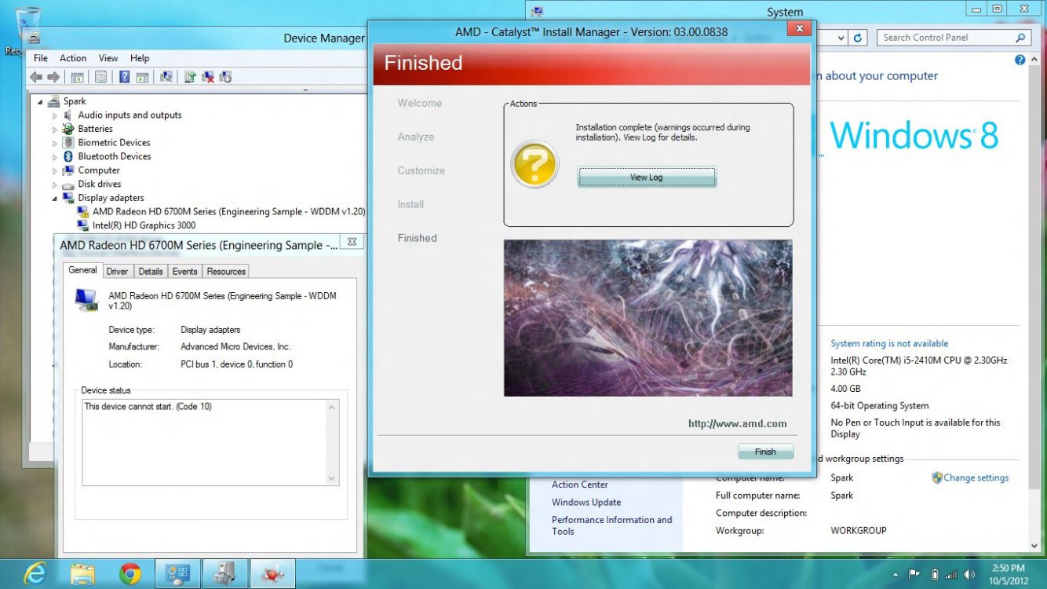The height and width of the screenshot is (589, 1047).
Task: Expand Audio inputs and outputs node
Action: (x=55, y=115)
